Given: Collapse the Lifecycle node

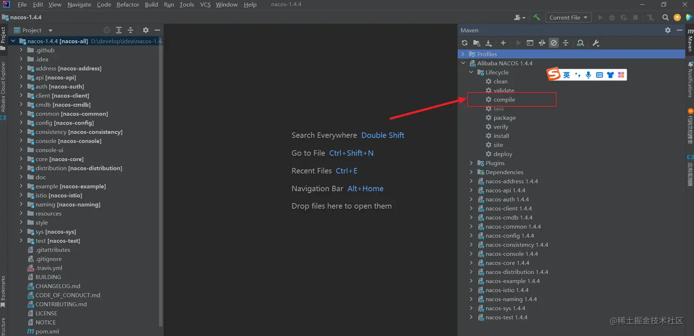Looking at the screenshot, I should click(471, 72).
